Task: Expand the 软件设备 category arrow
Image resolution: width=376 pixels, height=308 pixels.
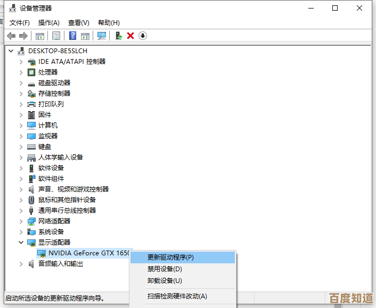Action: pos(21,168)
